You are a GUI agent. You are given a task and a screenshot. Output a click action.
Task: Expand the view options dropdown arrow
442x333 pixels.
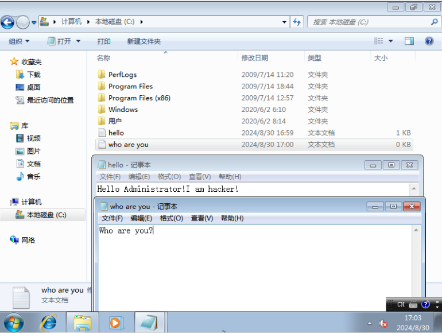pyautogui.click(x=391, y=41)
